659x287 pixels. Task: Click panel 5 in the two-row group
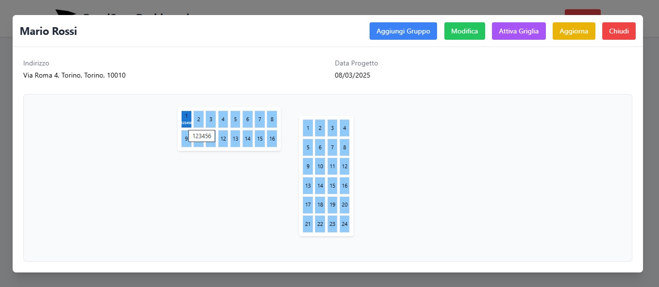(x=235, y=119)
